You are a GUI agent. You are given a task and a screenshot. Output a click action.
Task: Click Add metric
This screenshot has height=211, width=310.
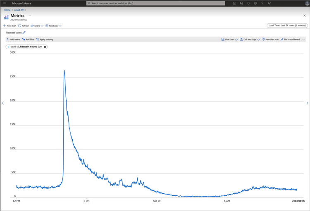[14, 40]
